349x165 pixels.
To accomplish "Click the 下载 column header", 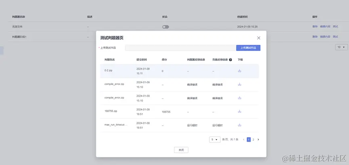I will pos(240,60).
